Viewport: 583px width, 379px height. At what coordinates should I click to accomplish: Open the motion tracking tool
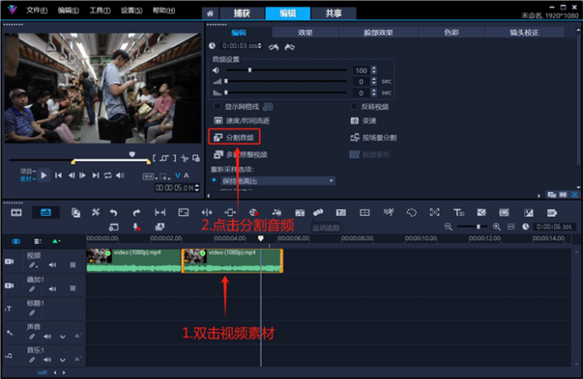pos(318,213)
